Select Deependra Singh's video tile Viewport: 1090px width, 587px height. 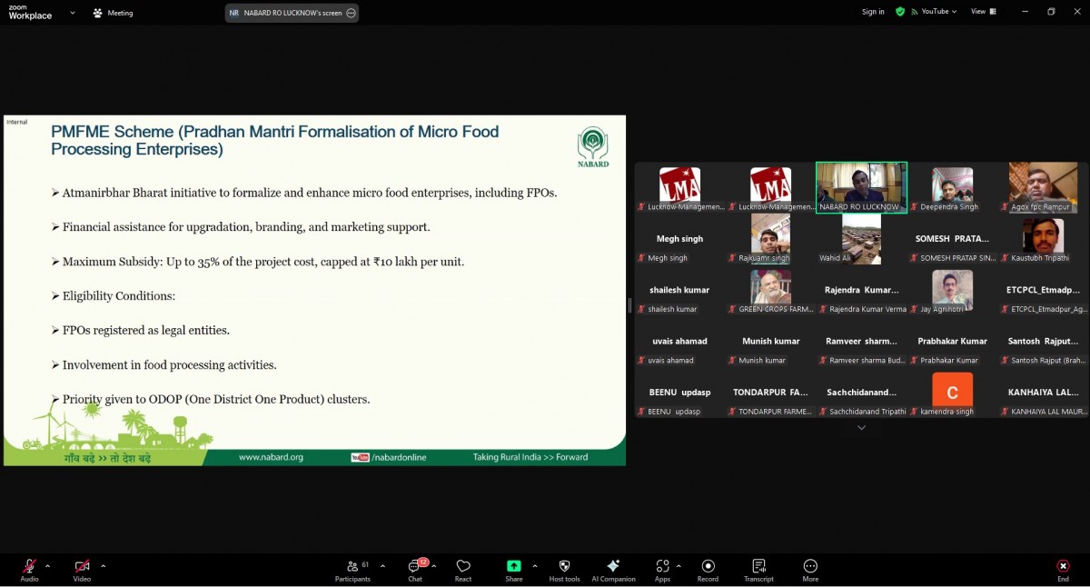pos(952,187)
